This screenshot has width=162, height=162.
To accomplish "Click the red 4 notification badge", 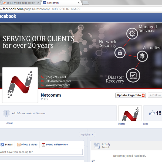I will point(143,95).
